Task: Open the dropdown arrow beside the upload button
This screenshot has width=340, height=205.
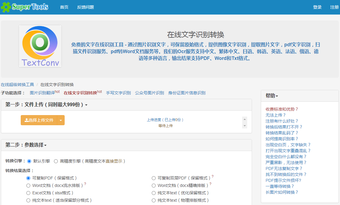Action: [61, 120]
